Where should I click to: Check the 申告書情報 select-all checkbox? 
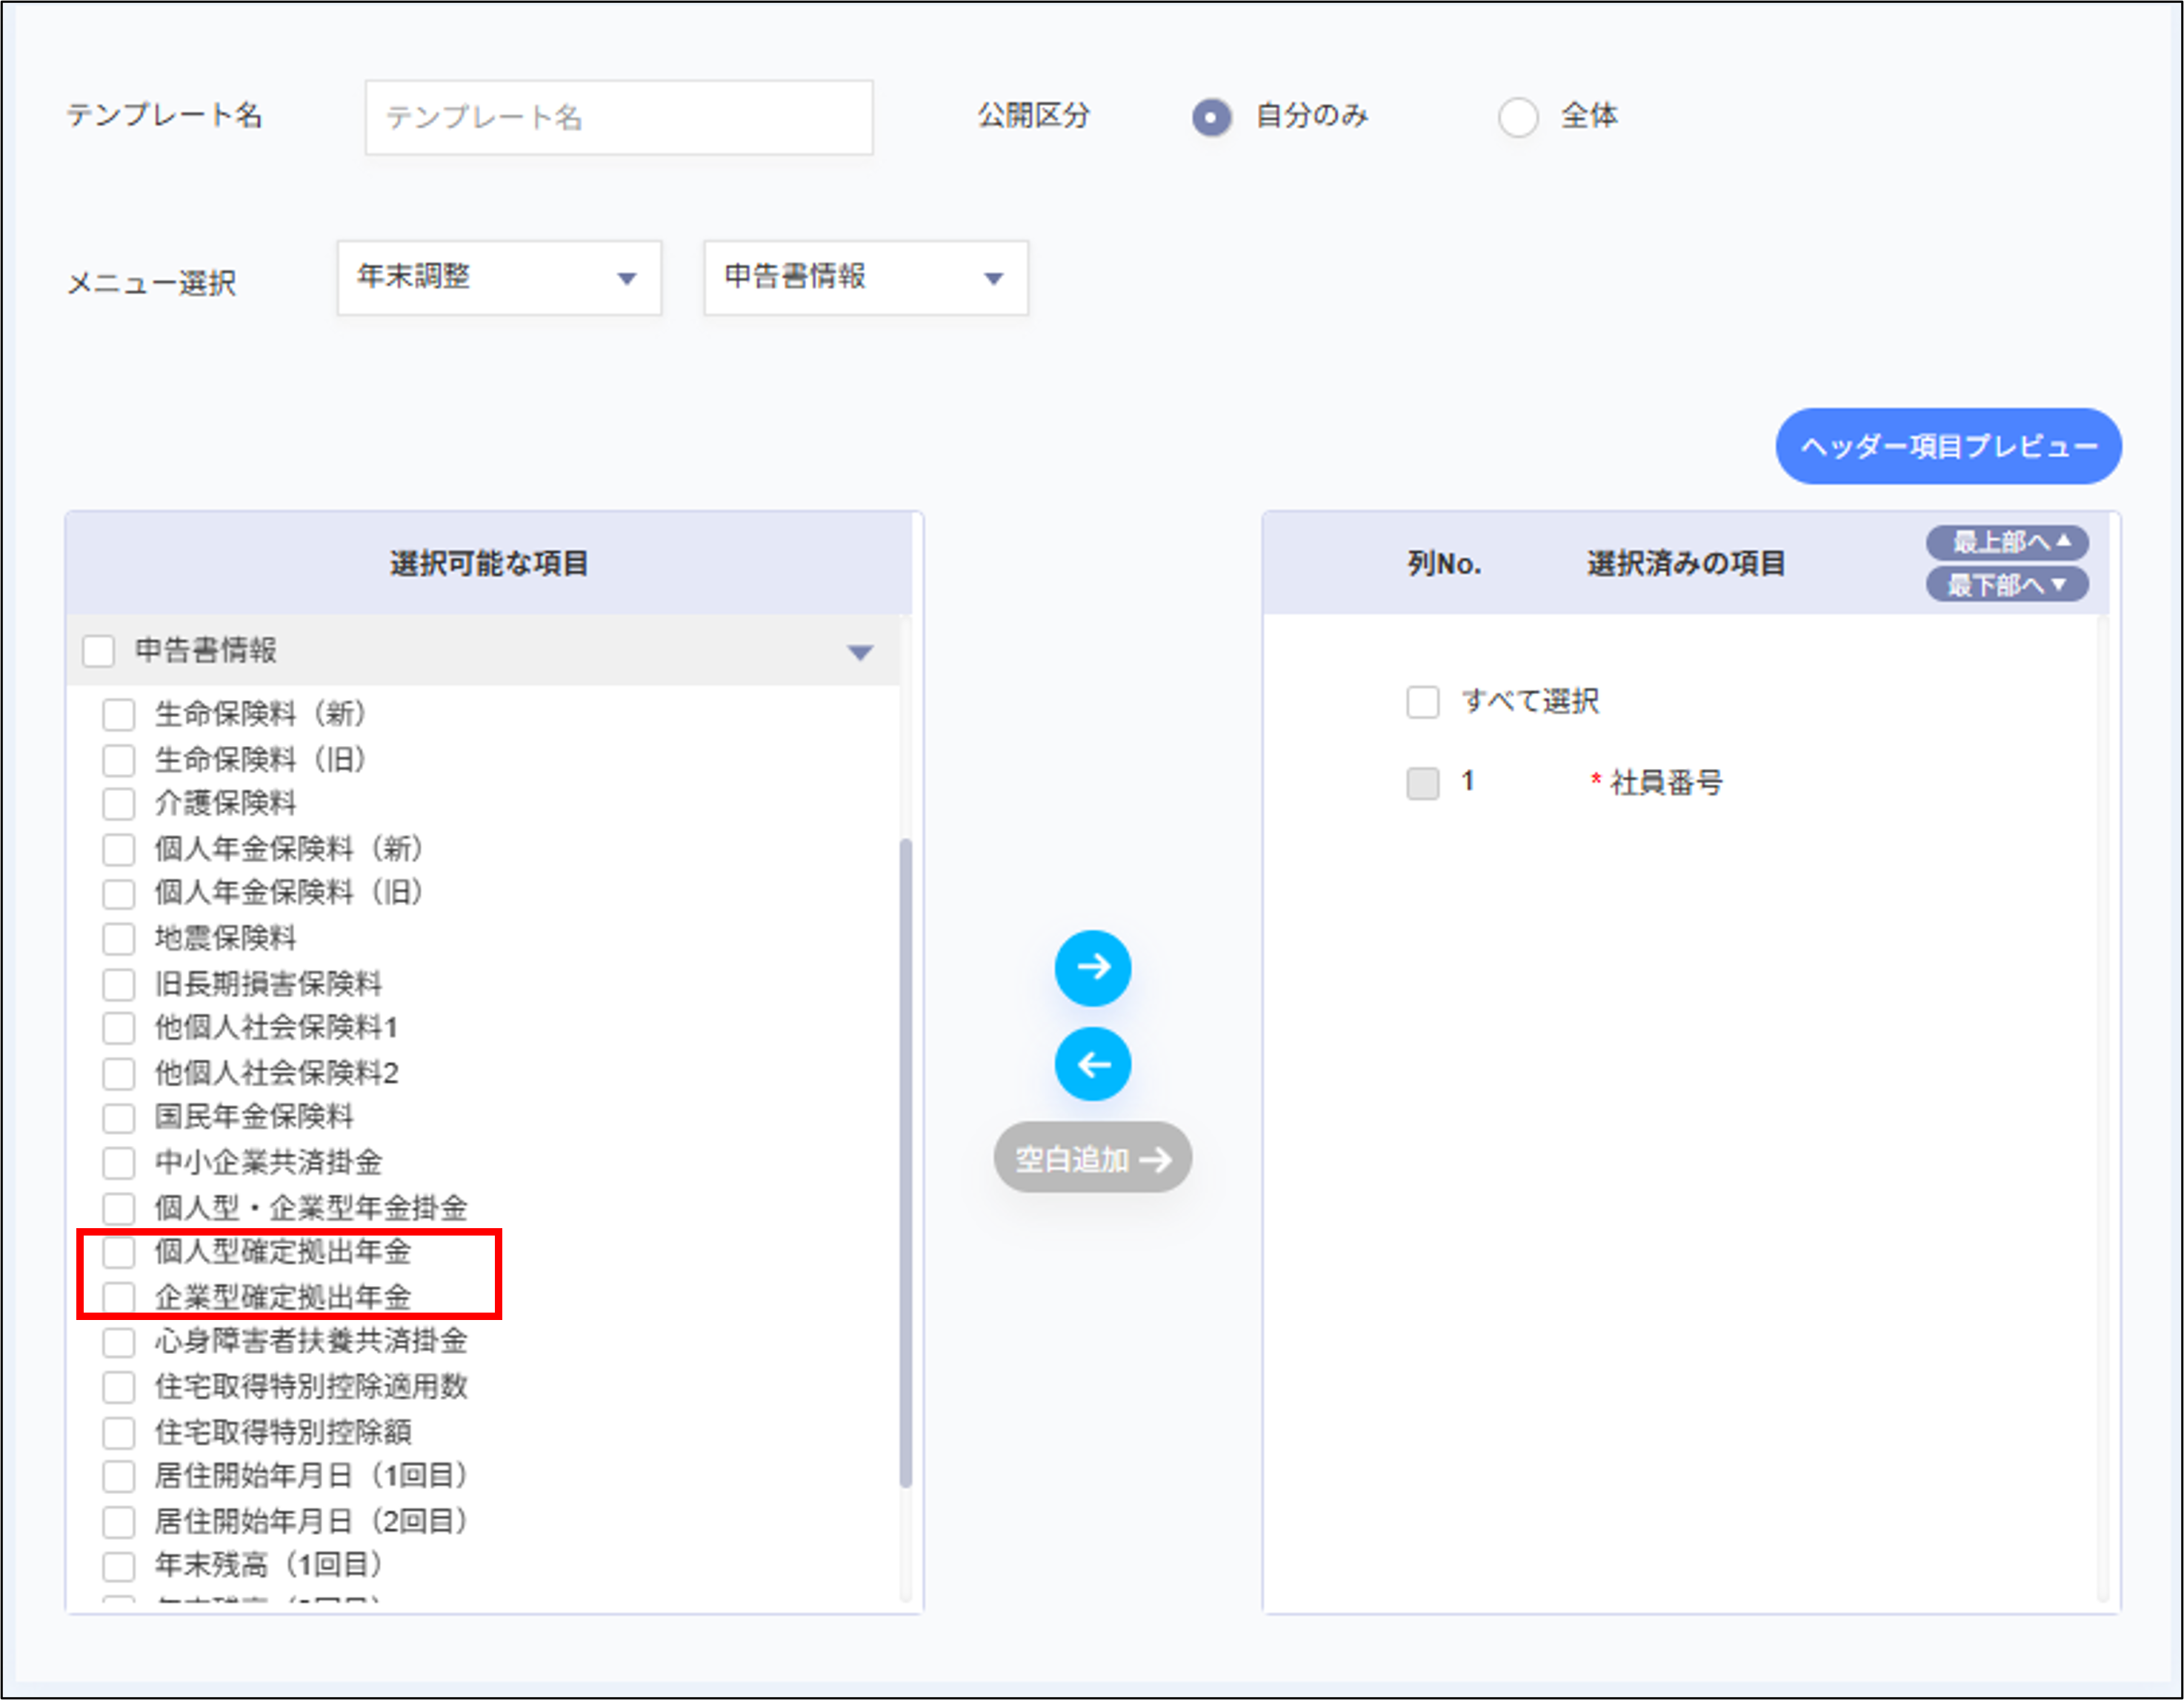[x=97, y=650]
